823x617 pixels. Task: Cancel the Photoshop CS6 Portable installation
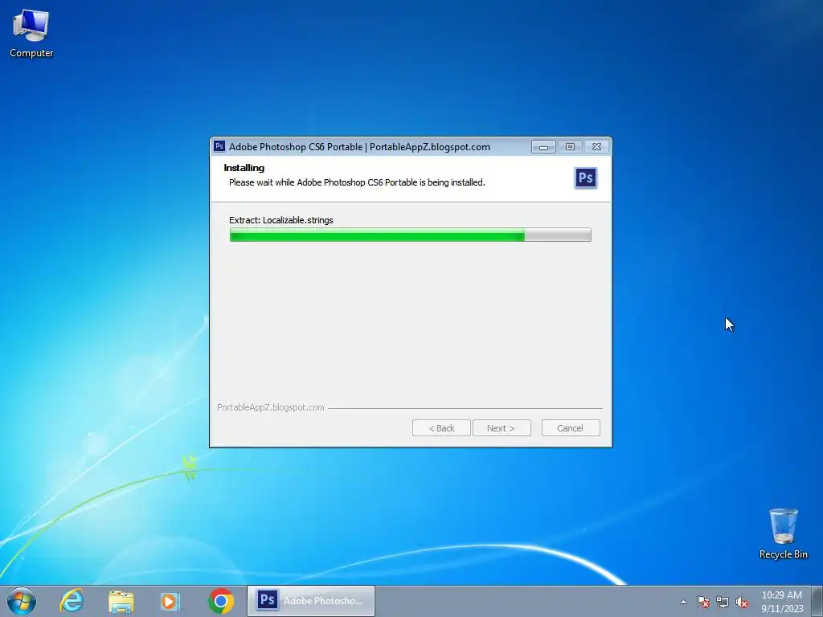click(x=571, y=428)
